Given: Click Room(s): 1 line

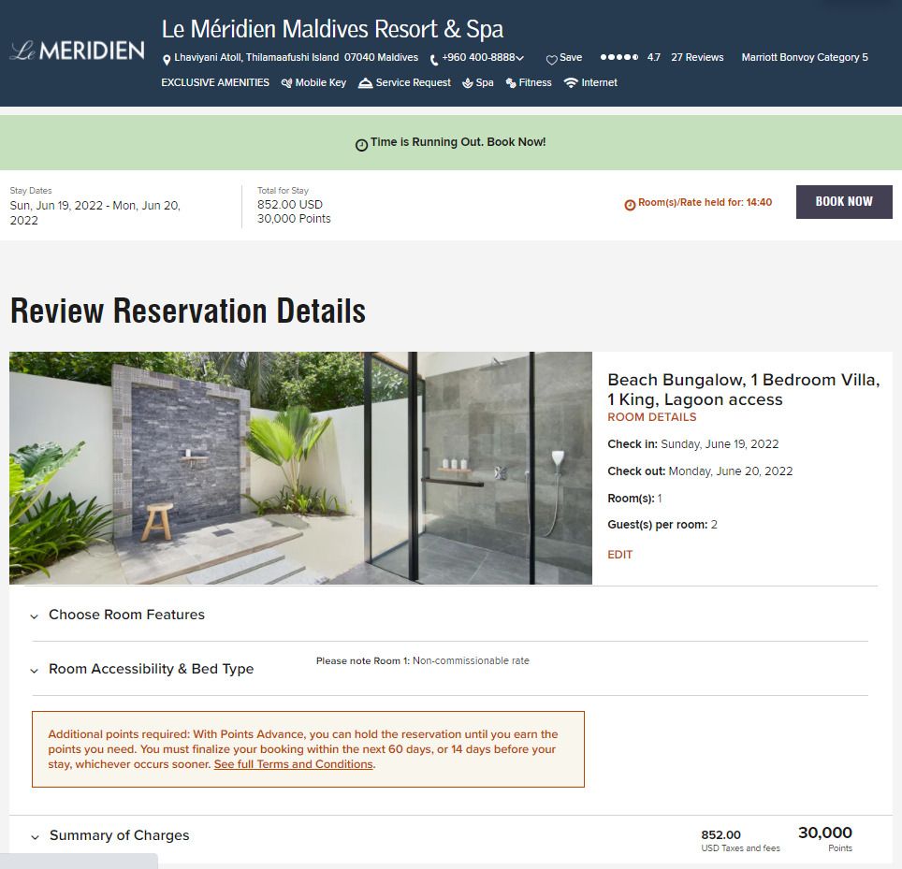Looking at the screenshot, I should (x=634, y=498).
